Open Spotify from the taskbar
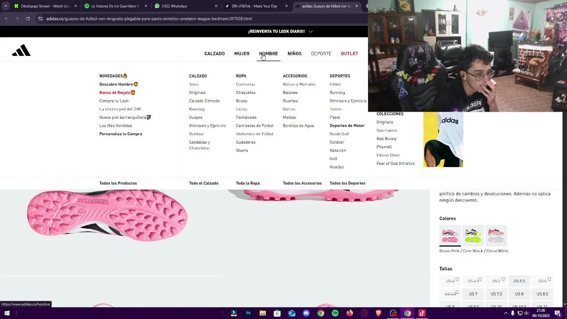567x319 pixels. pos(335,313)
